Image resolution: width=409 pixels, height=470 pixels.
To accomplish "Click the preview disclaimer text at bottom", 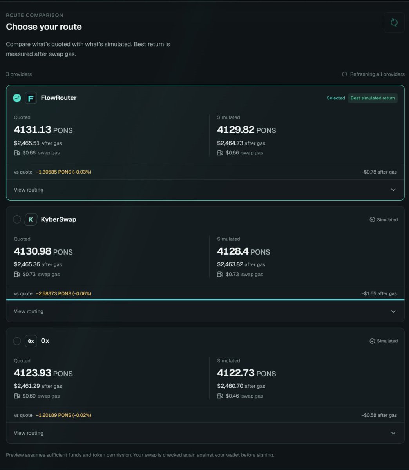I will tap(140, 455).
